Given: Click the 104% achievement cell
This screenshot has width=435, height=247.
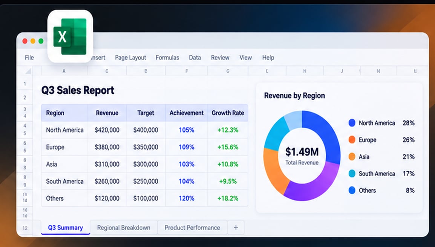Looking at the screenshot, I should [187, 181].
